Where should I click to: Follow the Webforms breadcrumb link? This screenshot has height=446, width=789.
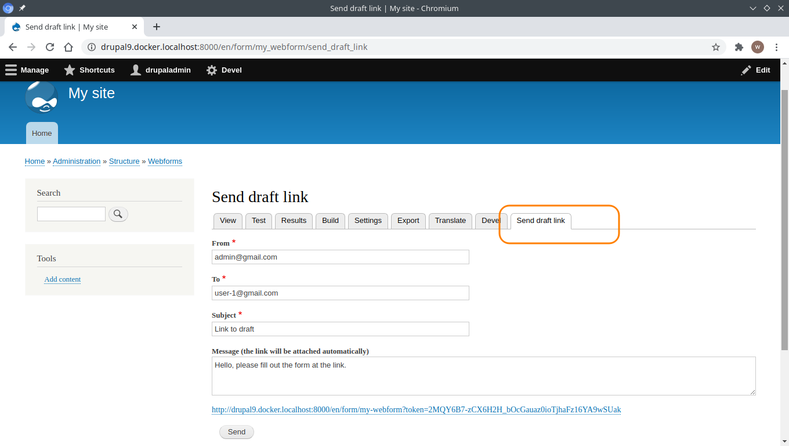pos(165,161)
